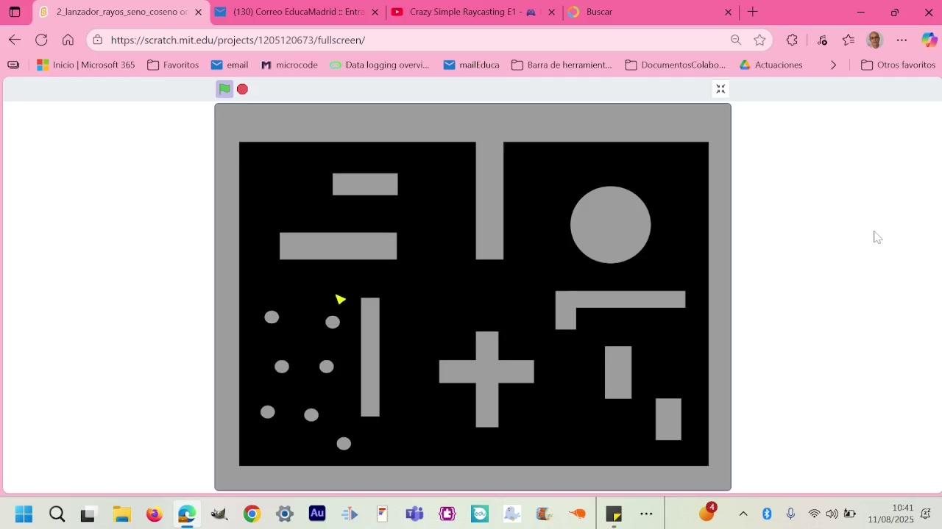Viewport: 942px width, 529px height.
Task: Open Microsoft Teams from the taskbar
Action: pyautogui.click(x=414, y=514)
